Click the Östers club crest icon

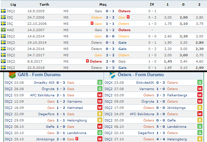pos(112,75)
